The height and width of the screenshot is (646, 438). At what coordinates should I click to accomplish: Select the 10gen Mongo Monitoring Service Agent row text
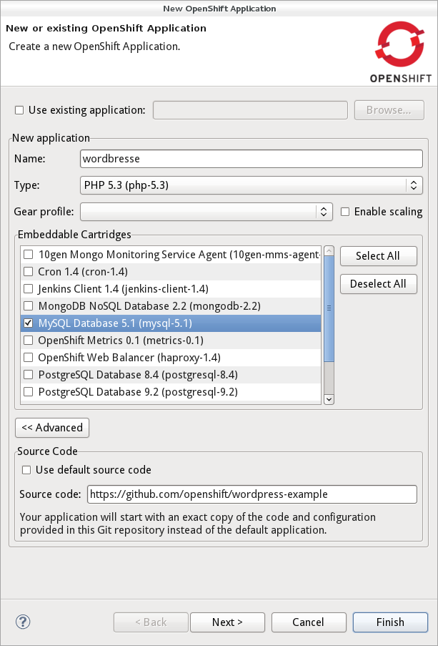click(179, 255)
